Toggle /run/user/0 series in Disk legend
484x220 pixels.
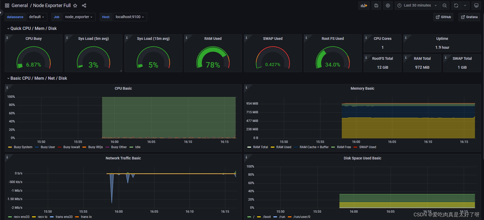[302, 217]
